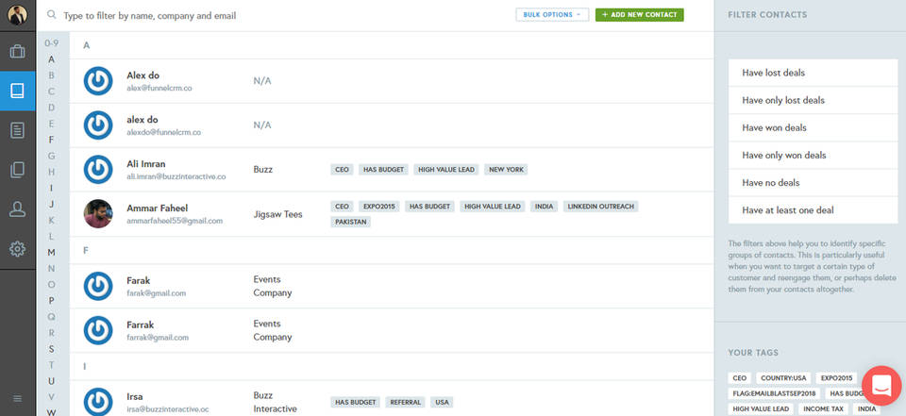Open the settings gear icon
The width and height of the screenshot is (906, 416).
click(17, 249)
